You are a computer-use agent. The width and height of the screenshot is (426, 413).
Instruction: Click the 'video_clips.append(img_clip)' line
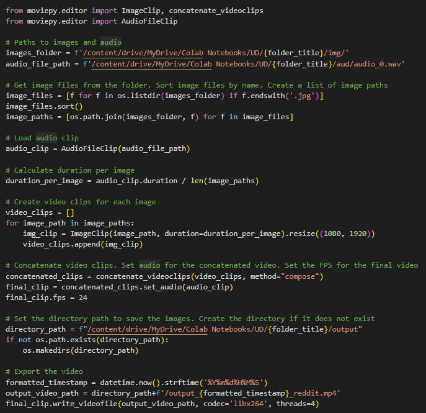point(83,245)
